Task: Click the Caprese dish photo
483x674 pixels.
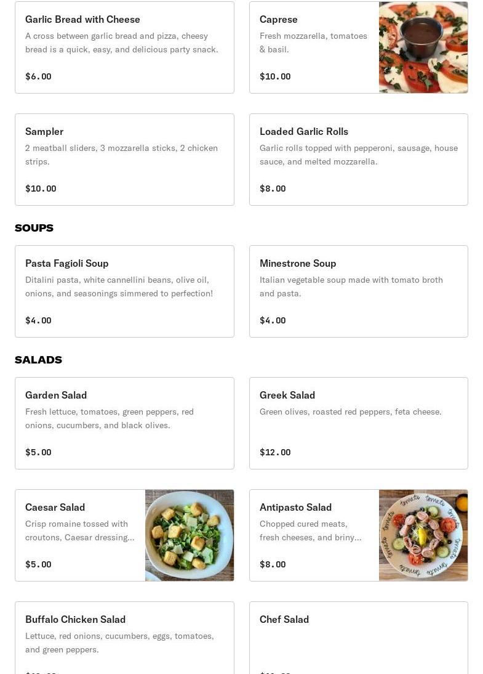Action: (423, 47)
